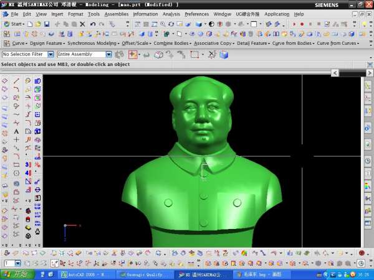Open the Tools menu
The height and width of the screenshot is (280, 374).
(93, 14)
